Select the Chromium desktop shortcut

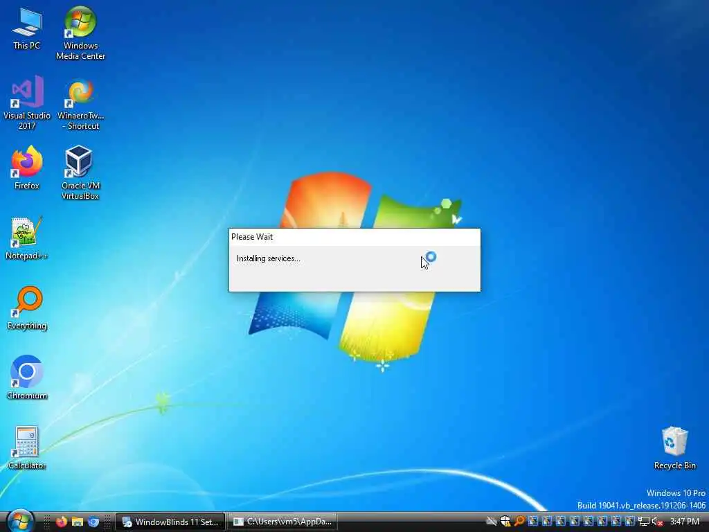point(27,378)
